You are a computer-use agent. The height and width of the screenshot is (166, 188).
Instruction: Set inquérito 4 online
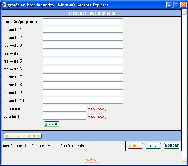coord(135,146)
